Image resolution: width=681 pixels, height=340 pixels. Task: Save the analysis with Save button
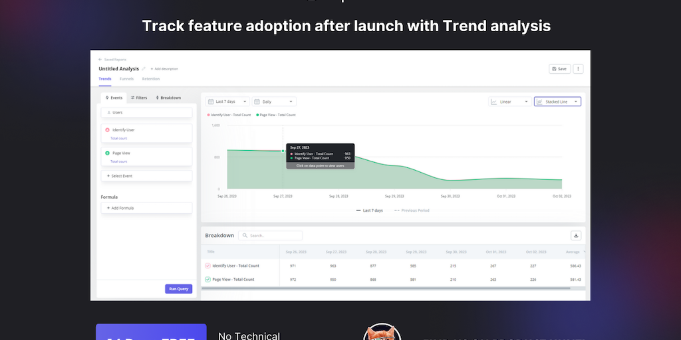(x=560, y=68)
